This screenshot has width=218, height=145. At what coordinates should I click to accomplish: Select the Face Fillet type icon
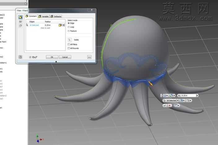(20, 22)
